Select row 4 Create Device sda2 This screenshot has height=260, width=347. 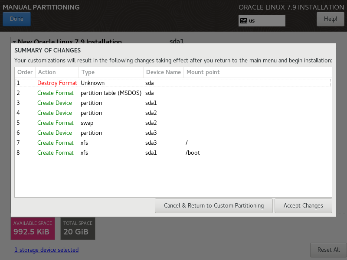tap(173, 113)
